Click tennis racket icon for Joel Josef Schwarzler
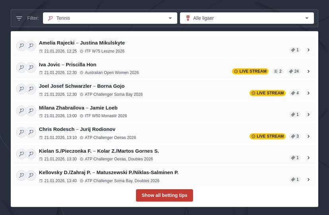The height and width of the screenshot is (215, 329). [21, 89]
